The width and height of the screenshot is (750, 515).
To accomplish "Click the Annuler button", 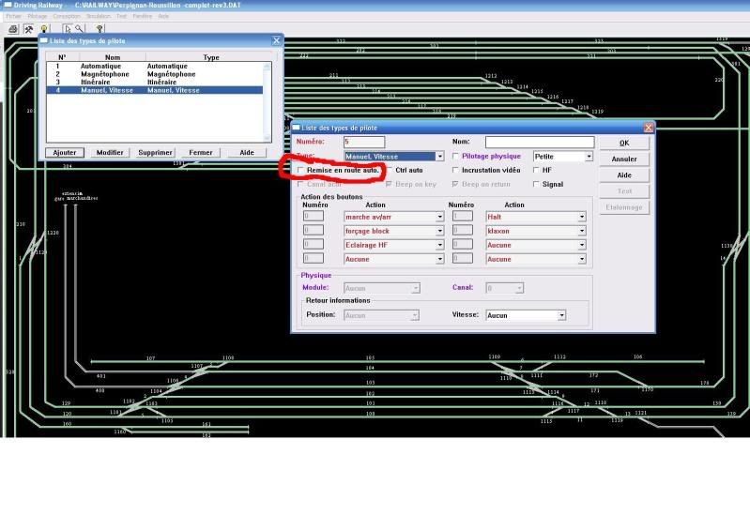I will 624,159.
